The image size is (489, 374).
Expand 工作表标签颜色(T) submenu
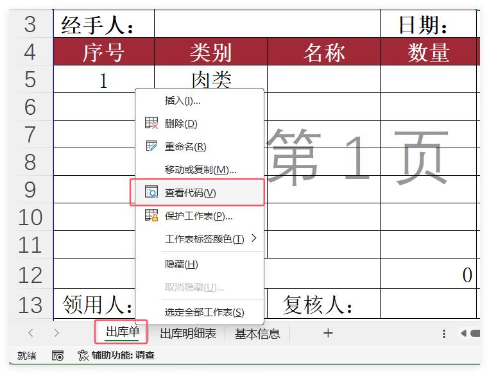tap(200, 239)
